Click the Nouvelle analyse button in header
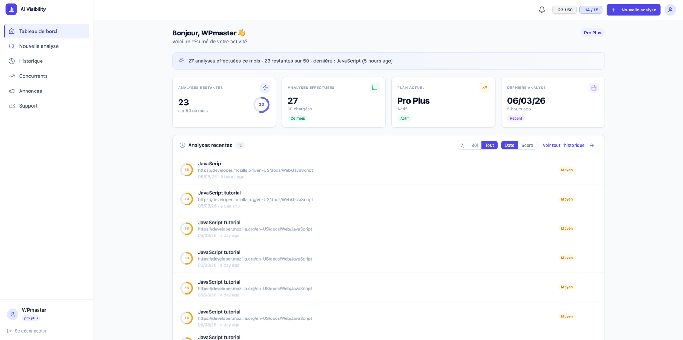 [633, 10]
